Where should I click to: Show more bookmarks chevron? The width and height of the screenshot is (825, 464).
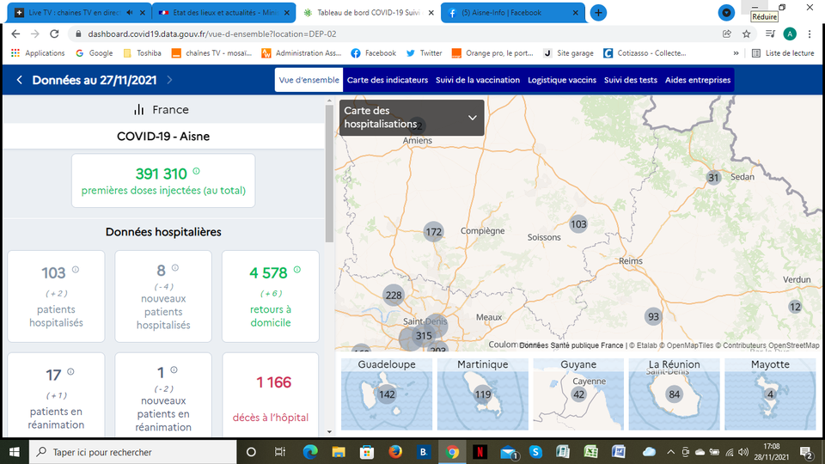736,53
